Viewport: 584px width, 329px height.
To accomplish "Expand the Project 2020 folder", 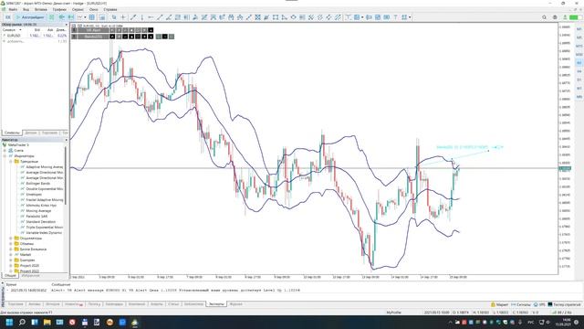I will pos(11,266).
